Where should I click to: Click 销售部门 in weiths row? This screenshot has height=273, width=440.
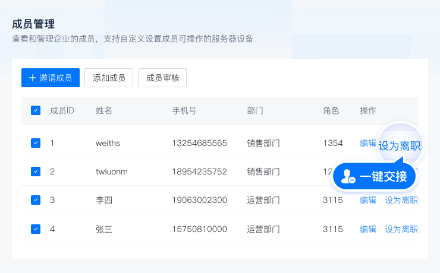(x=263, y=143)
